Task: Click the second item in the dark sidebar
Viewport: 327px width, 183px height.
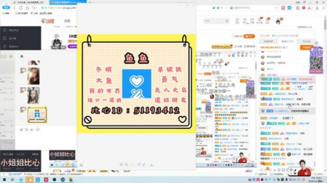Action: 20,38
